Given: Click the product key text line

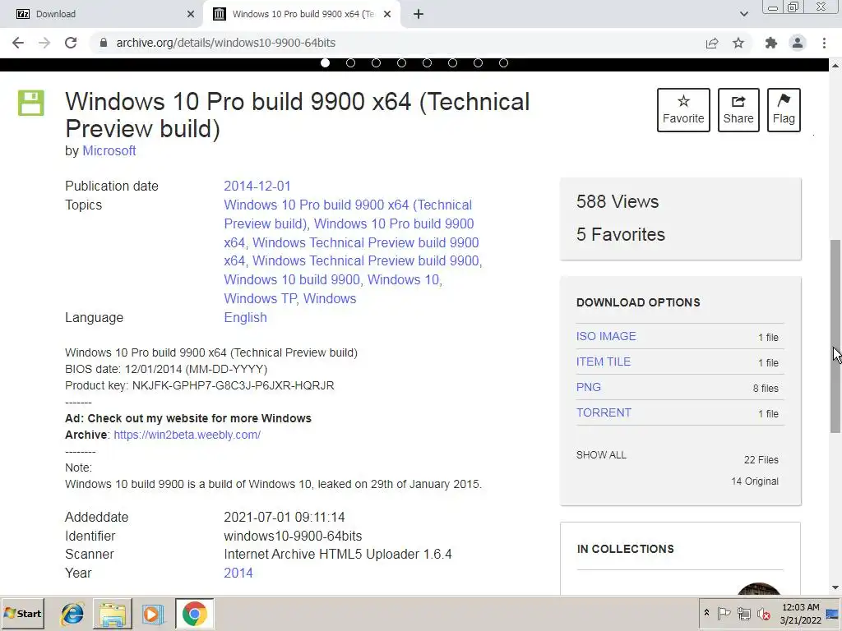Looking at the screenshot, I should click(x=200, y=385).
